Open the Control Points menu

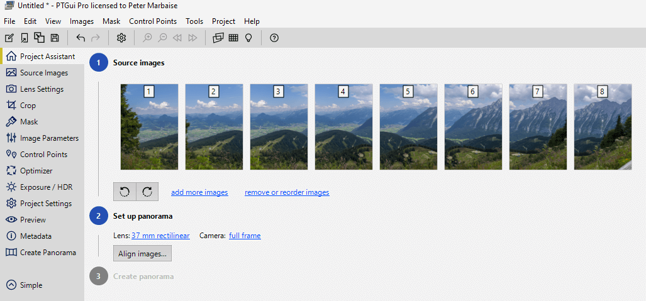[x=153, y=21]
